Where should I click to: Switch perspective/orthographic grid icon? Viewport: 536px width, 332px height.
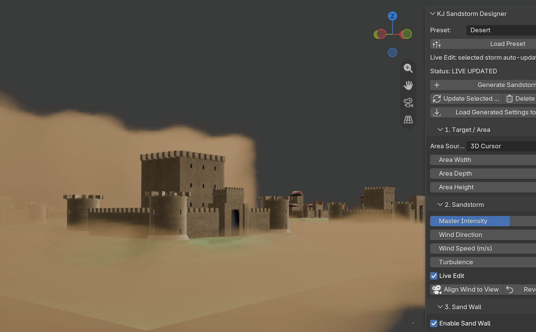(408, 120)
